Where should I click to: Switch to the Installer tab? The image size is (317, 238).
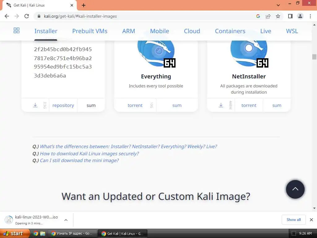[46, 31]
